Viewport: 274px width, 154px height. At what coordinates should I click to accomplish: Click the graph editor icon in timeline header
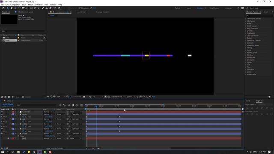(x=81, y=105)
